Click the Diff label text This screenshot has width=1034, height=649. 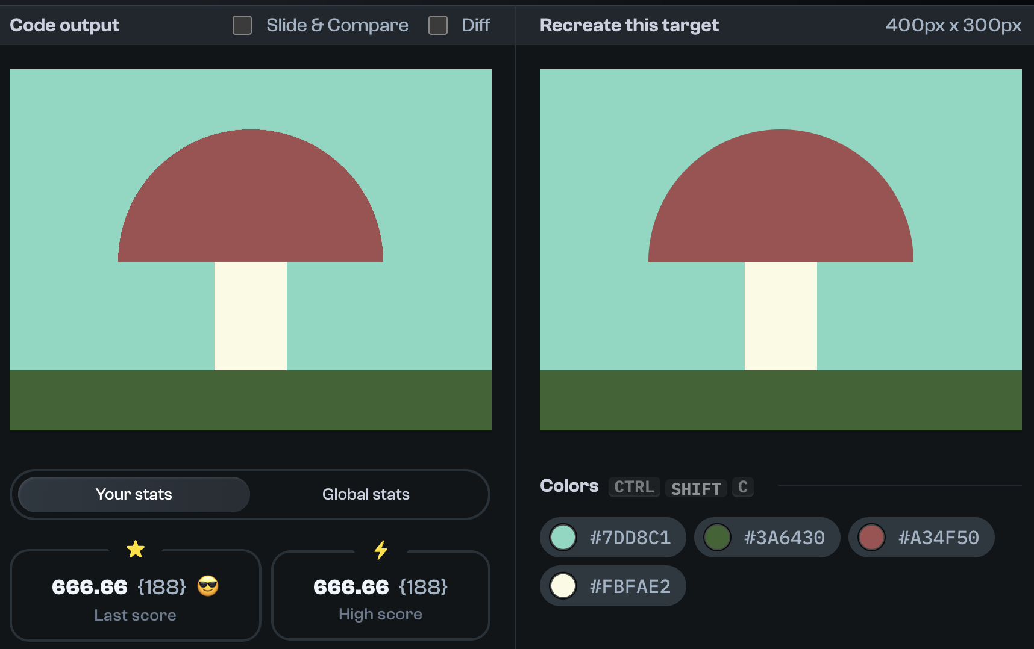click(476, 25)
